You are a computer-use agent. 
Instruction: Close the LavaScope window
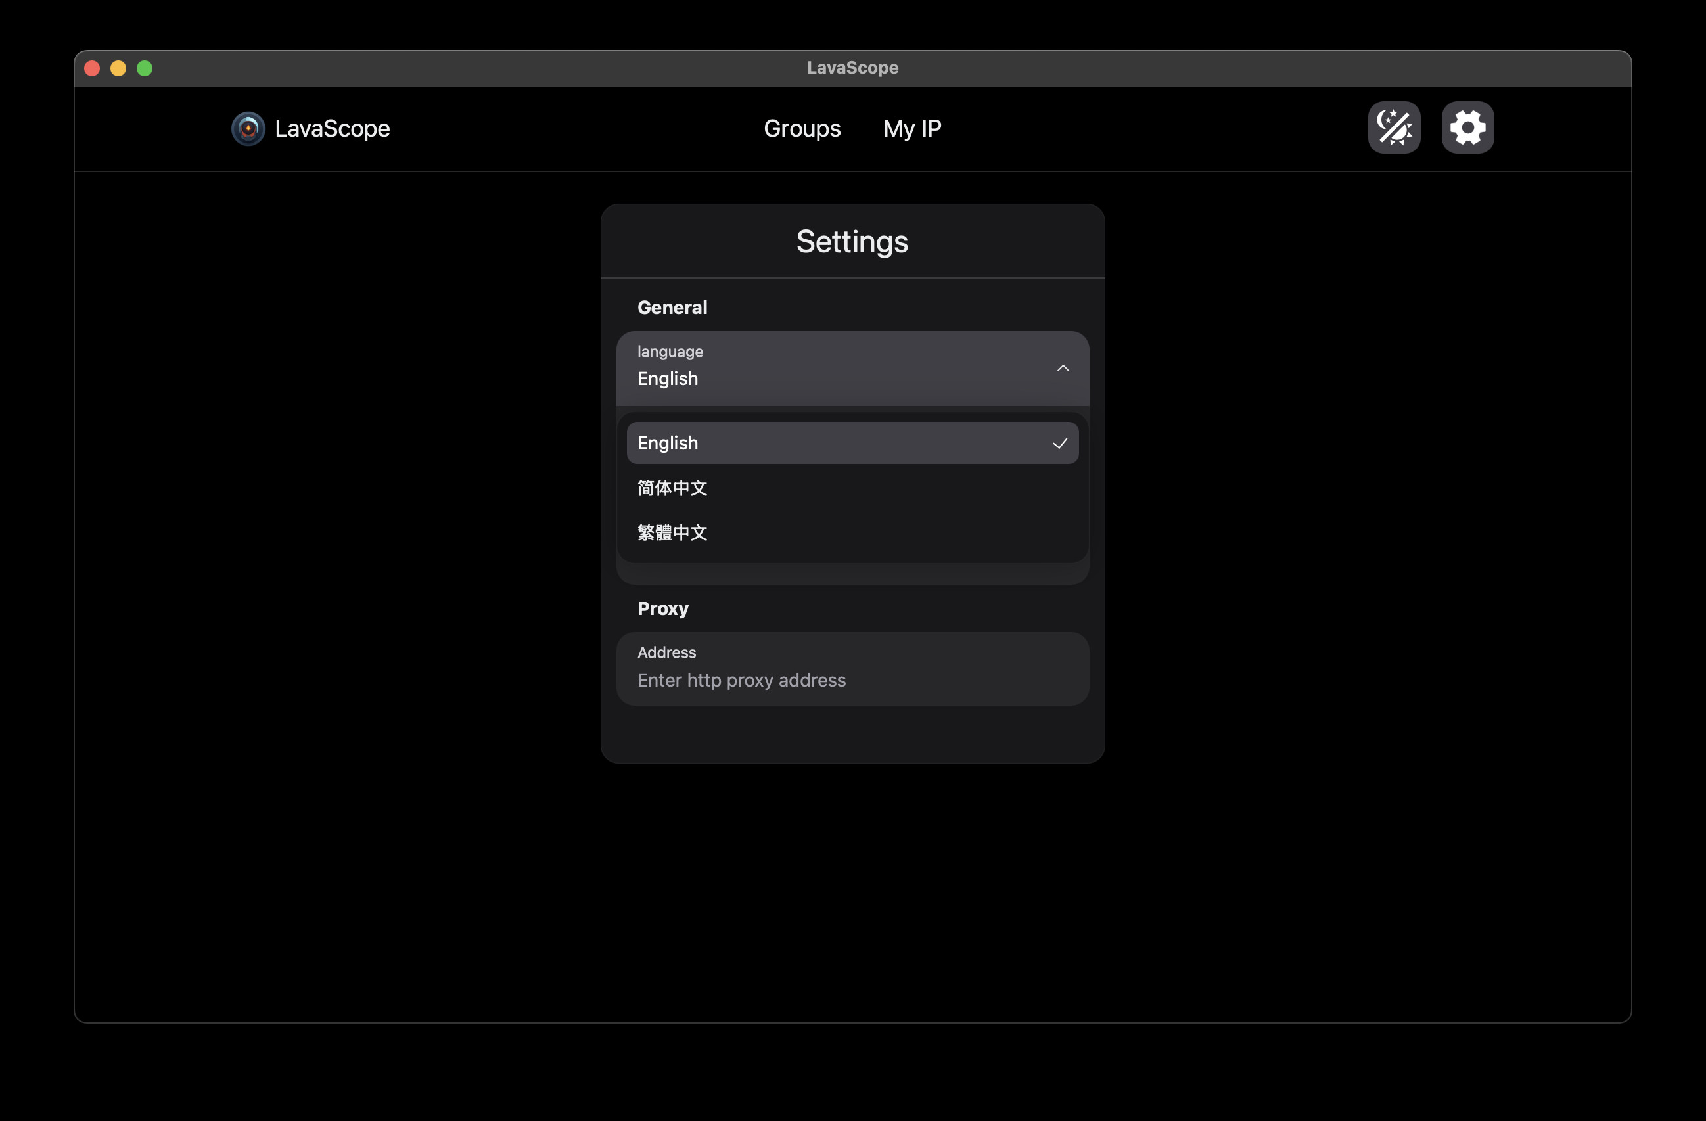pos(92,68)
